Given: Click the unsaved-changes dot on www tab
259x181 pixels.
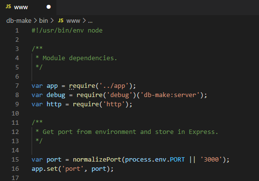Looking at the screenshot, I should [49, 7].
